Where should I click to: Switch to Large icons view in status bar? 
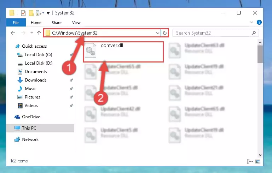258,162
